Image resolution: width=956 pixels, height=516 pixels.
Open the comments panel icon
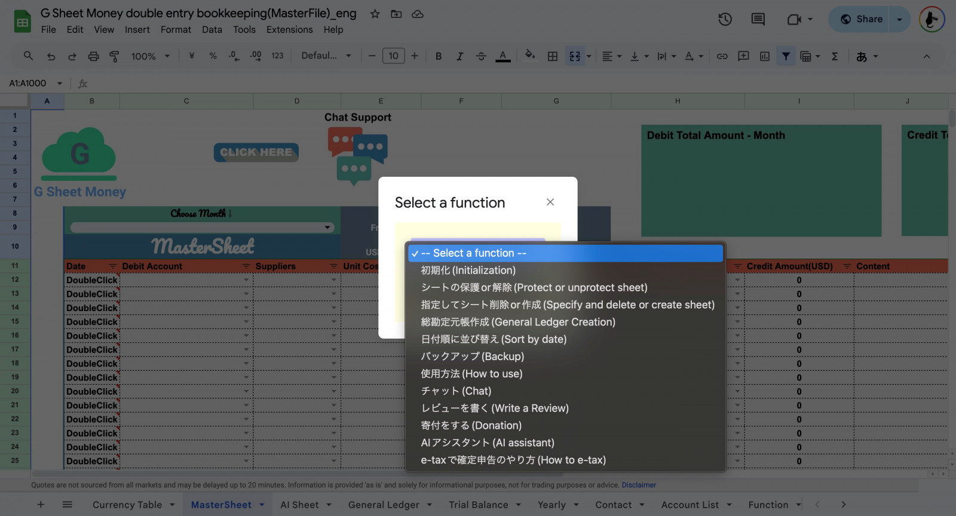point(758,20)
